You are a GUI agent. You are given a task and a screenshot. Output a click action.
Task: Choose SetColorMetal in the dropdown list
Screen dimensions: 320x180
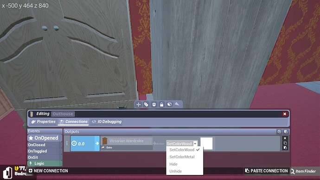[185, 157]
